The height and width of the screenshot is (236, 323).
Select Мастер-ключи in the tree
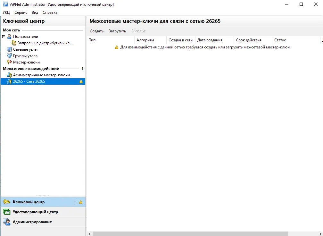click(x=26, y=62)
